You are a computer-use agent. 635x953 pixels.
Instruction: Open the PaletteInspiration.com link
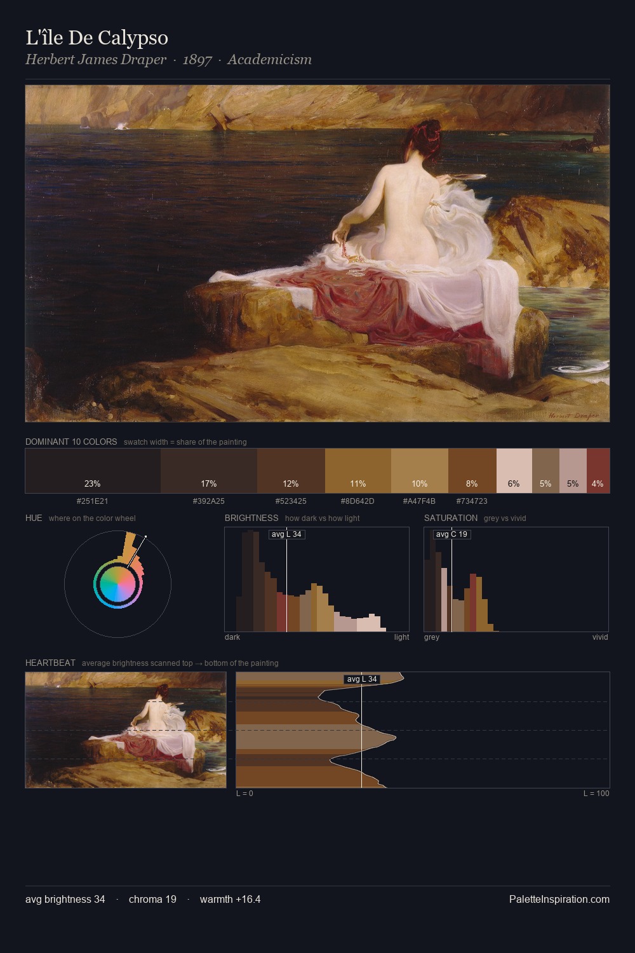click(x=559, y=900)
